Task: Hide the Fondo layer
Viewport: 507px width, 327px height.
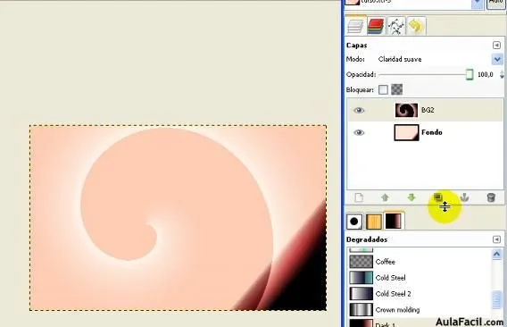Action: [x=359, y=132]
